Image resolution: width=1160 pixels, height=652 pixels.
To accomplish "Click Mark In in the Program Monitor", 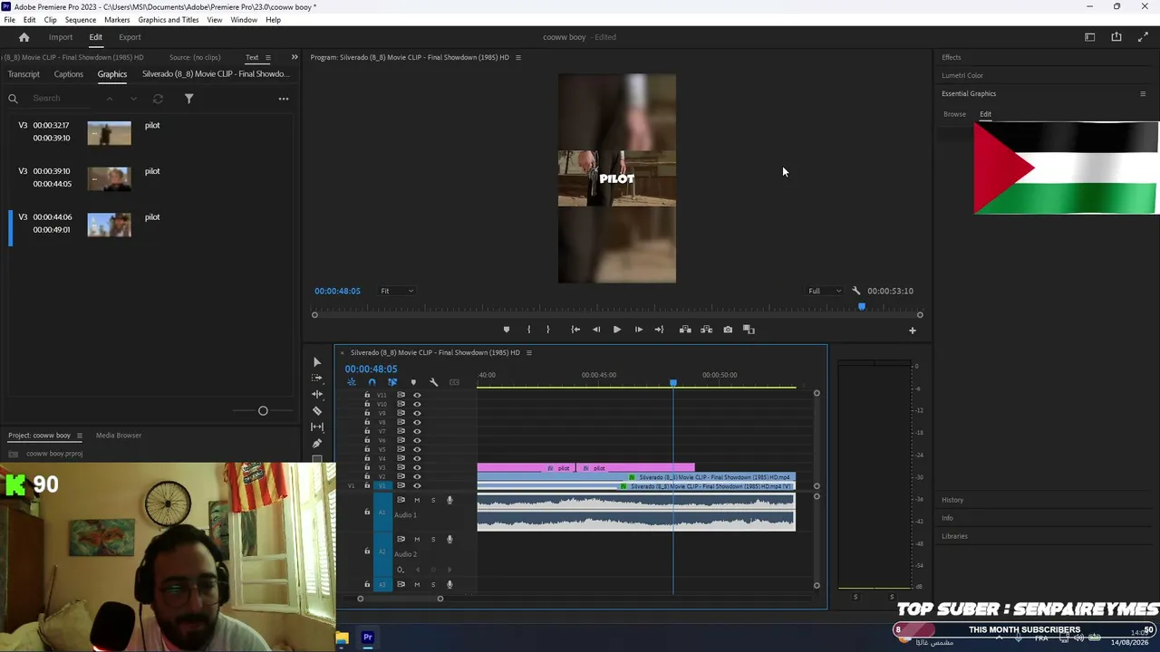I will point(528,330).
